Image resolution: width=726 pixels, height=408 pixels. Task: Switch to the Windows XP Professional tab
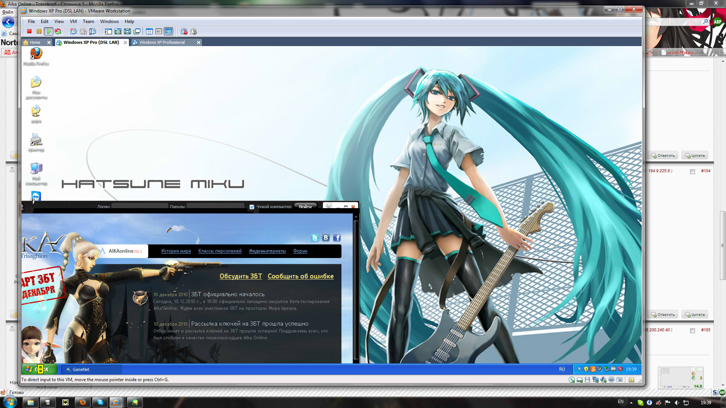click(162, 42)
